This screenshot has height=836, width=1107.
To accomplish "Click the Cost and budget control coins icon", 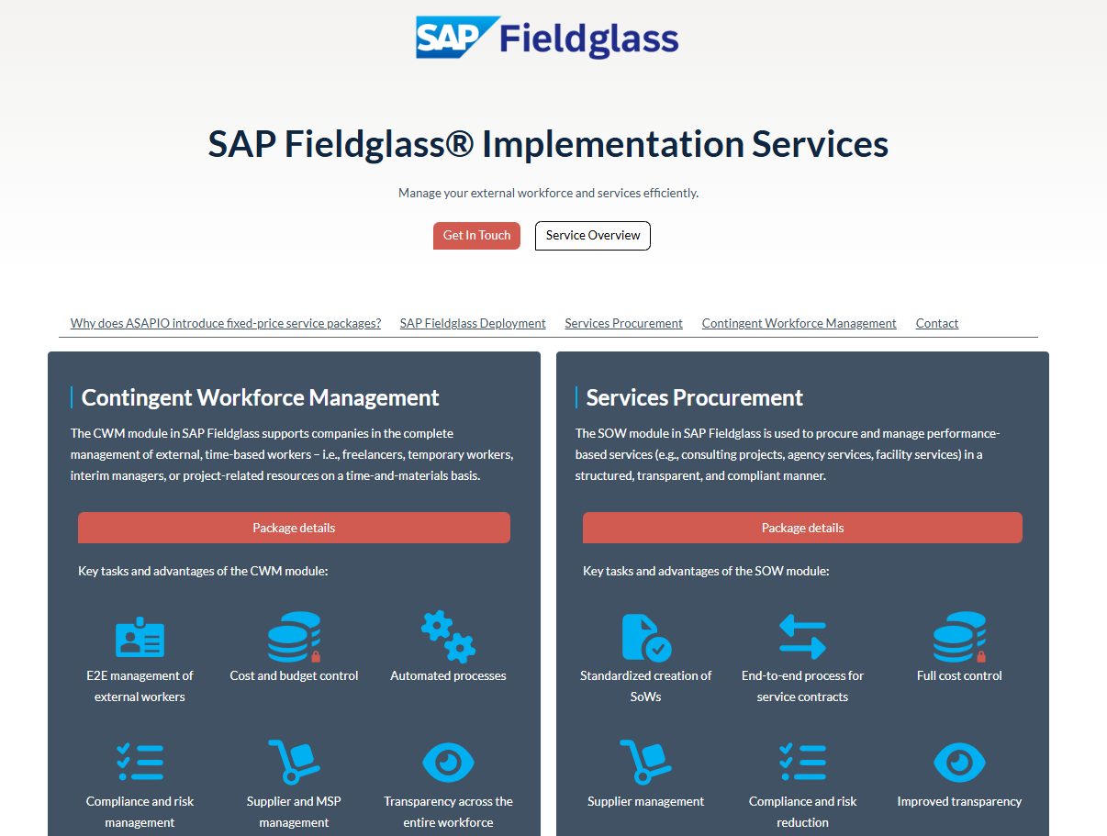I will (x=294, y=637).
